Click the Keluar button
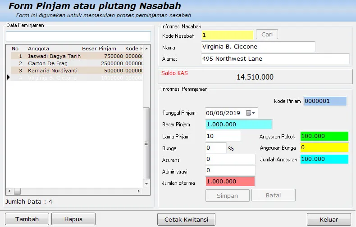The width and height of the screenshot is (356, 227). tap(329, 219)
